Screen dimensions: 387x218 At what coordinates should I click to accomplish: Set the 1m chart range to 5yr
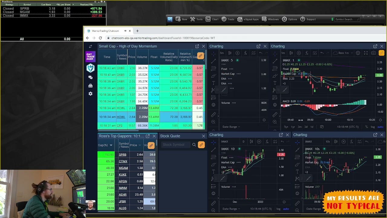tap(286, 127)
